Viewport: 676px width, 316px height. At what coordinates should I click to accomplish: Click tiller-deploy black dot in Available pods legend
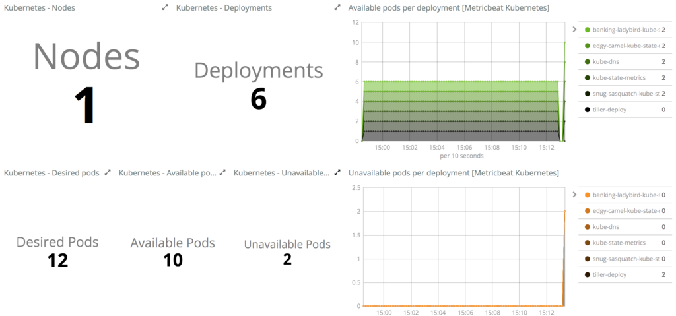pos(587,110)
